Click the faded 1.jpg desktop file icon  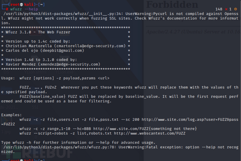pos(6,132)
